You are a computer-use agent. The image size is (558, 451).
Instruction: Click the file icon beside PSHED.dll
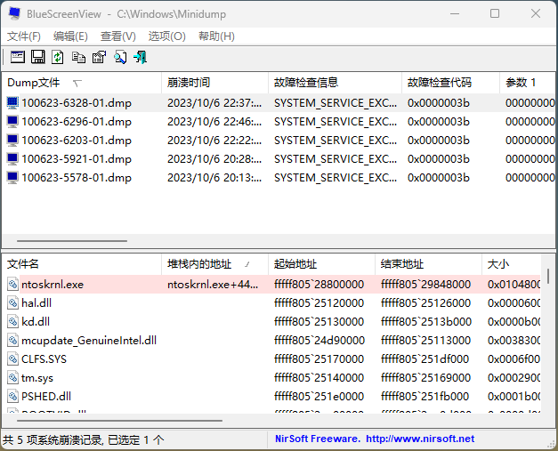[x=12, y=396]
